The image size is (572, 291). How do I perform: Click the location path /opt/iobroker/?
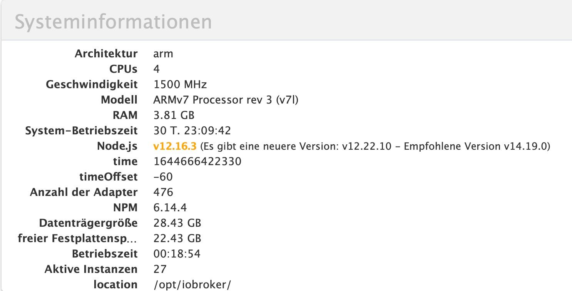point(192,285)
